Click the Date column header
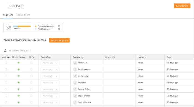Viewport: 194px width, 107px height. (x=169, y=57)
